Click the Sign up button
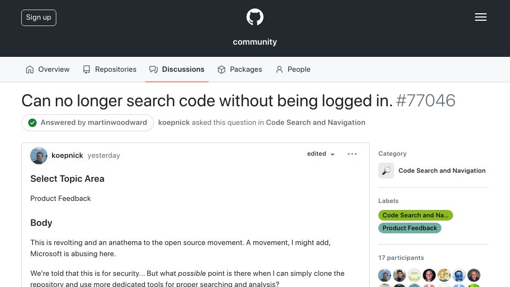The width and height of the screenshot is (510, 287). click(x=39, y=18)
